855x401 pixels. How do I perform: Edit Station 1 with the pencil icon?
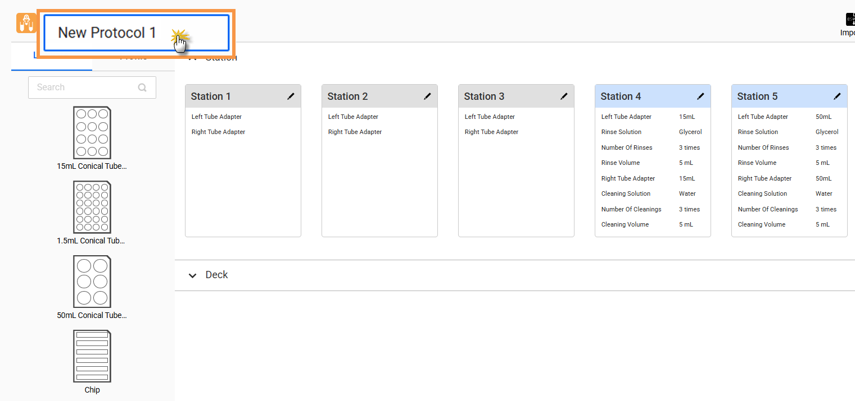291,96
